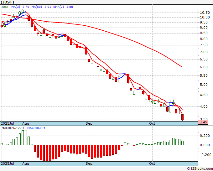Click the 7.00 price axis label
Screen dimensions: 213x171
pyautogui.click(x=204, y=52)
